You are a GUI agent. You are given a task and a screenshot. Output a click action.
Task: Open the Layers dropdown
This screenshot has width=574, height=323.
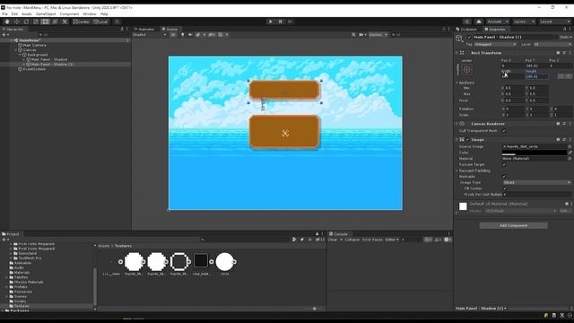524,22
